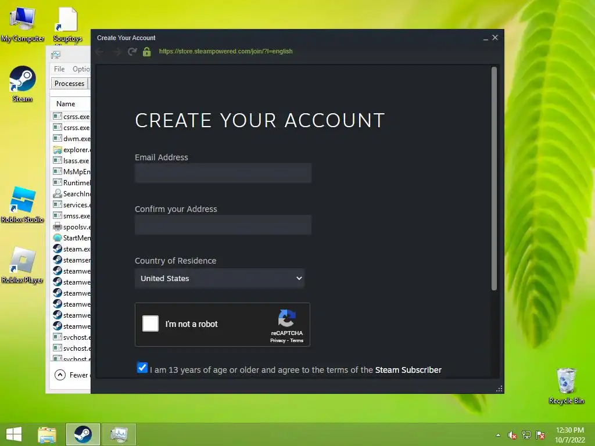Select the steamser process row

70,260
